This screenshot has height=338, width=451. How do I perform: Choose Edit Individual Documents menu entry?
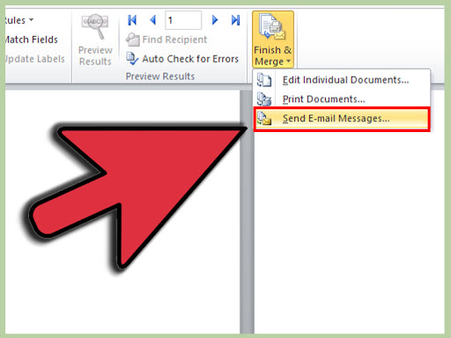342,80
